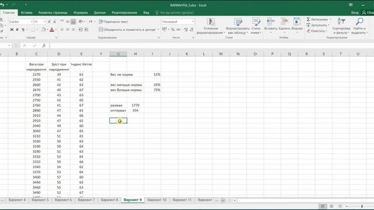The width and height of the screenshot is (374, 210).
Task: Open the Формулы ribbon tab
Action: 81,13
